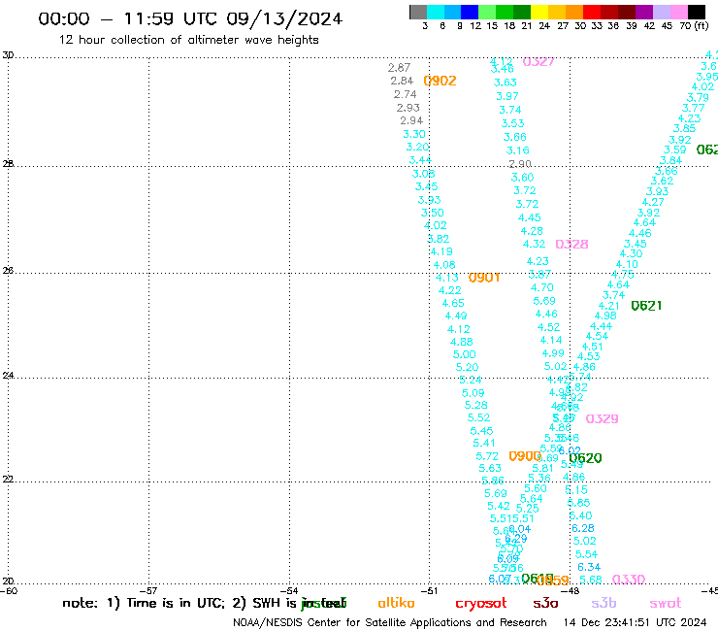Select the gray wave height value 2.87
The height and width of the screenshot is (631, 718).
pyautogui.click(x=400, y=68)
